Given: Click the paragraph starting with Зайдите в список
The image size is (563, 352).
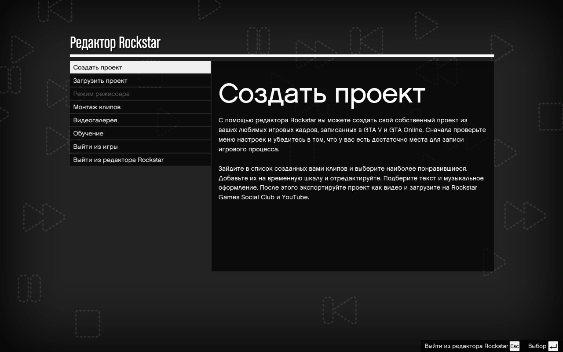Looking at the screenshot, I should (351, 183).
